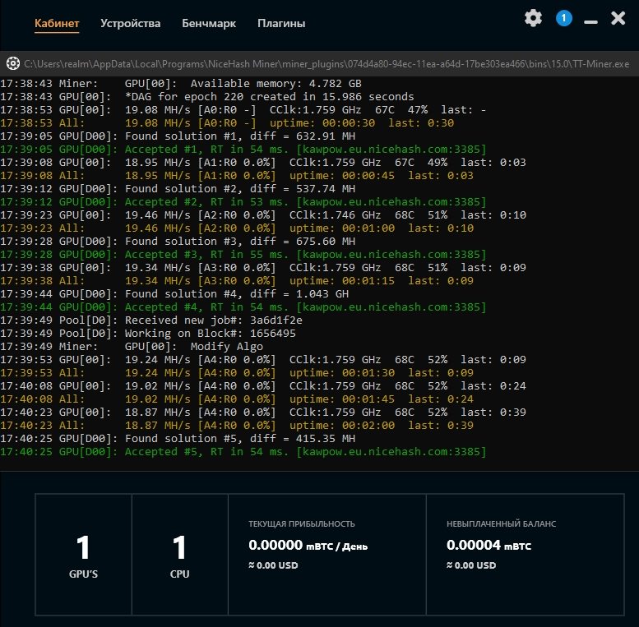The height and width of the screenshot is (627, 639).
Task: Click the blue notification badge showing 1
Action: coord(563,18)
